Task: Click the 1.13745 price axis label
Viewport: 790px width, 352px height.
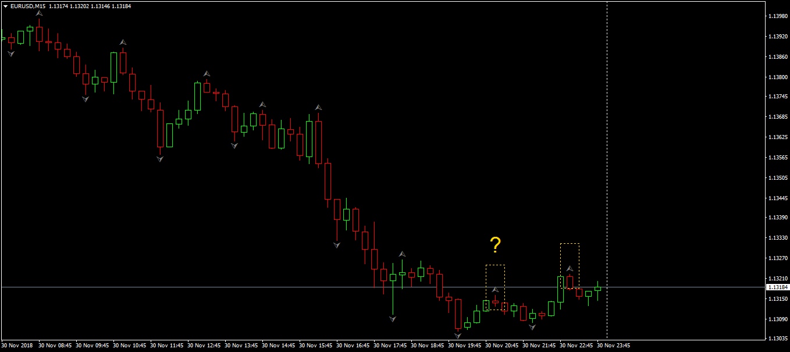Action: [778, 97]
